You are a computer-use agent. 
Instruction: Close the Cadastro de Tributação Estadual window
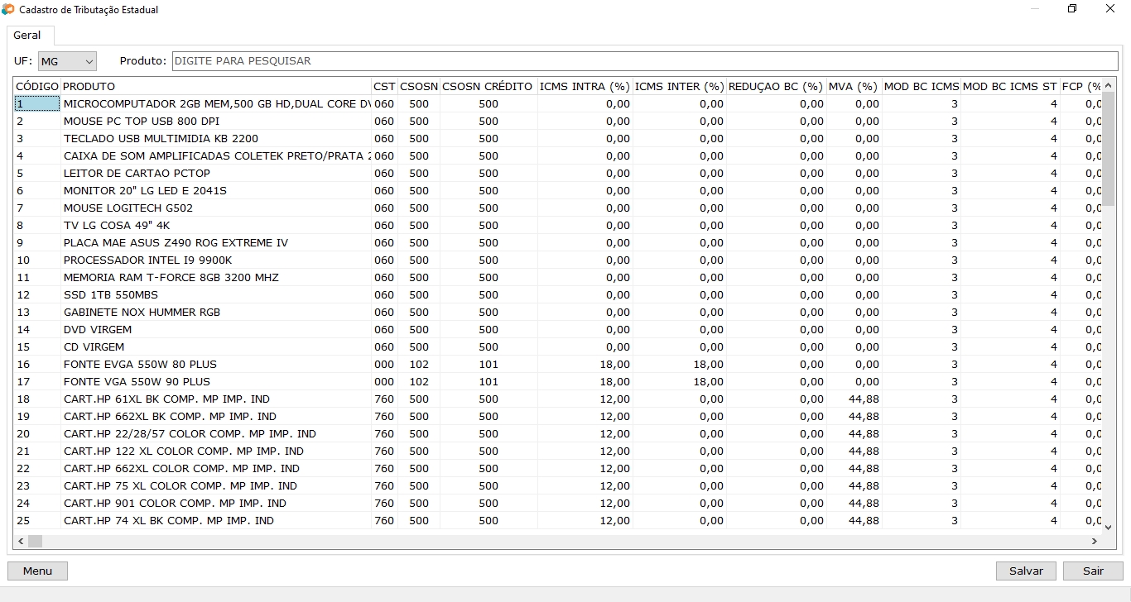pyautogui.click(x=1110, y=9)
